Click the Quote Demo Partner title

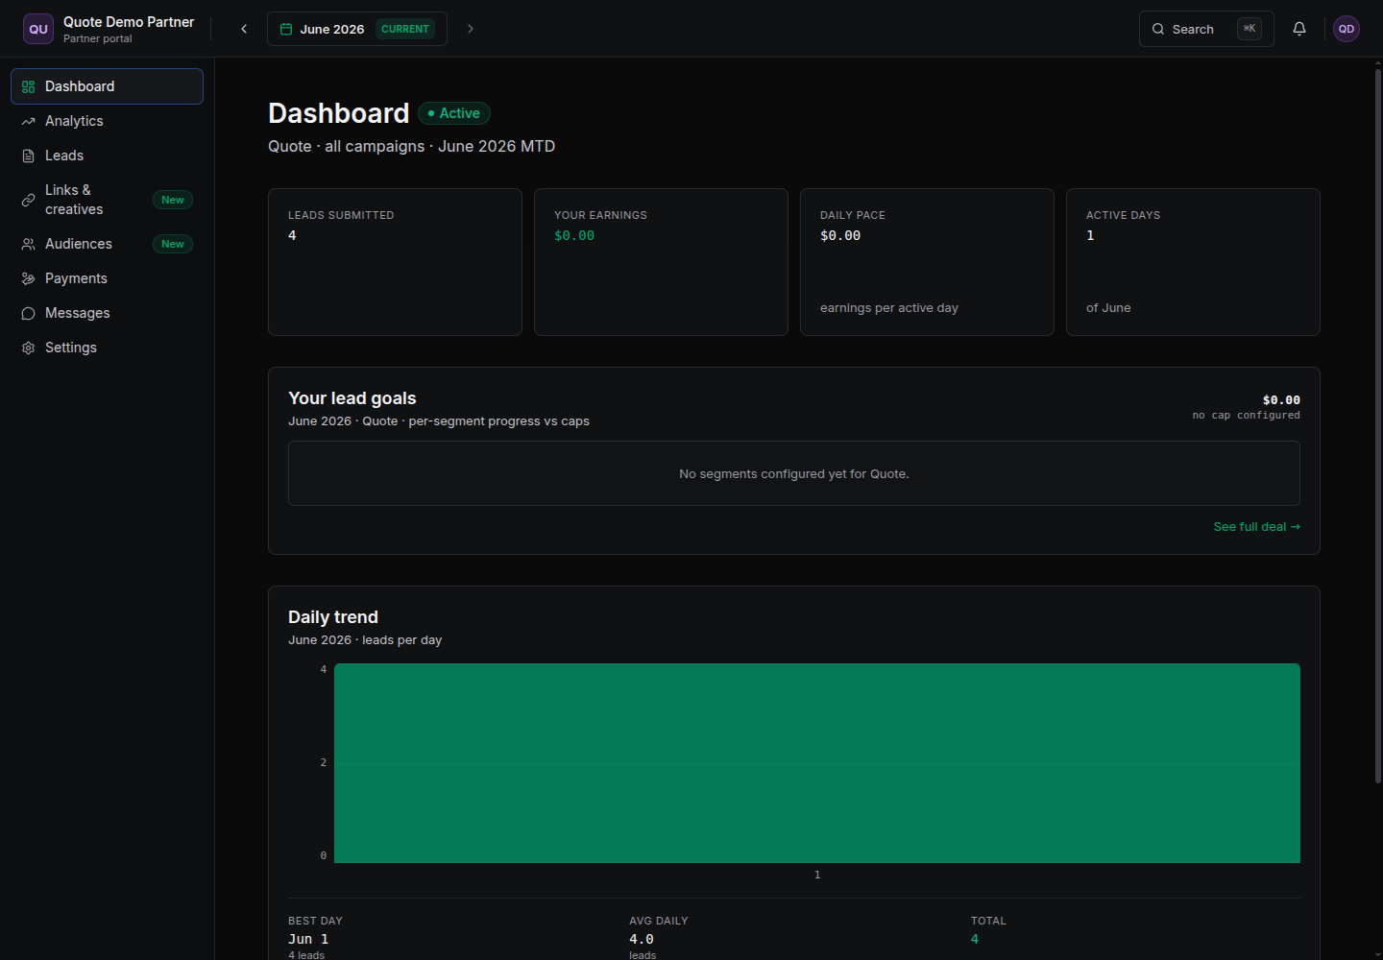pyautogui.click(x=129, y=22)
